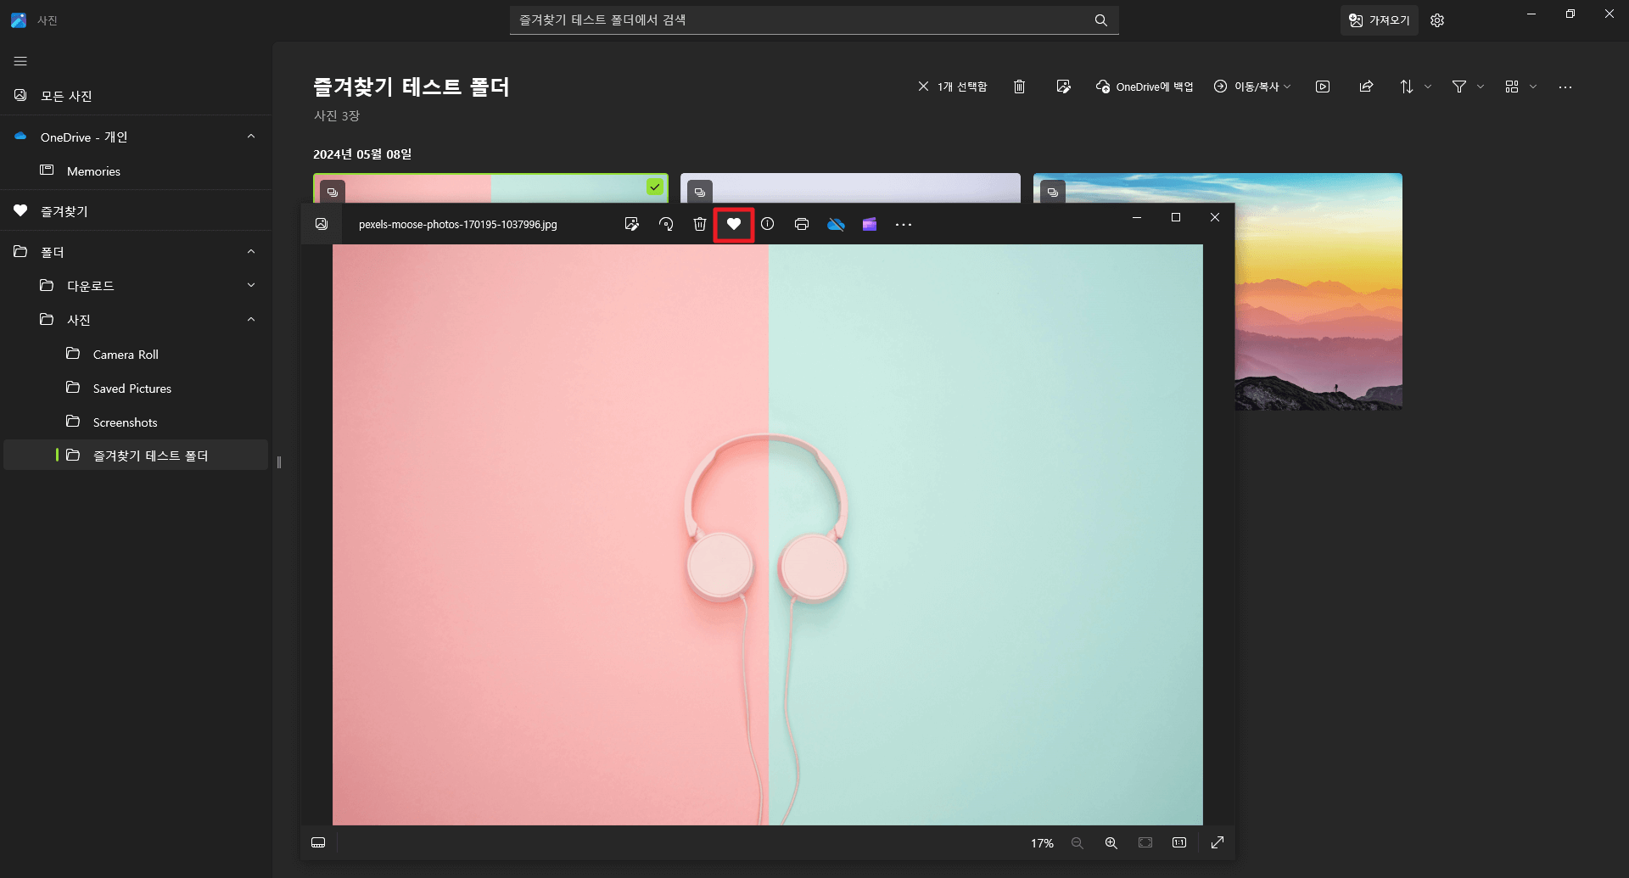The image size is (1629, 878).
Task: Uncheck the selected headphones thumbnail checkbox
Action: pyautogui.click(x=655, y=187)
